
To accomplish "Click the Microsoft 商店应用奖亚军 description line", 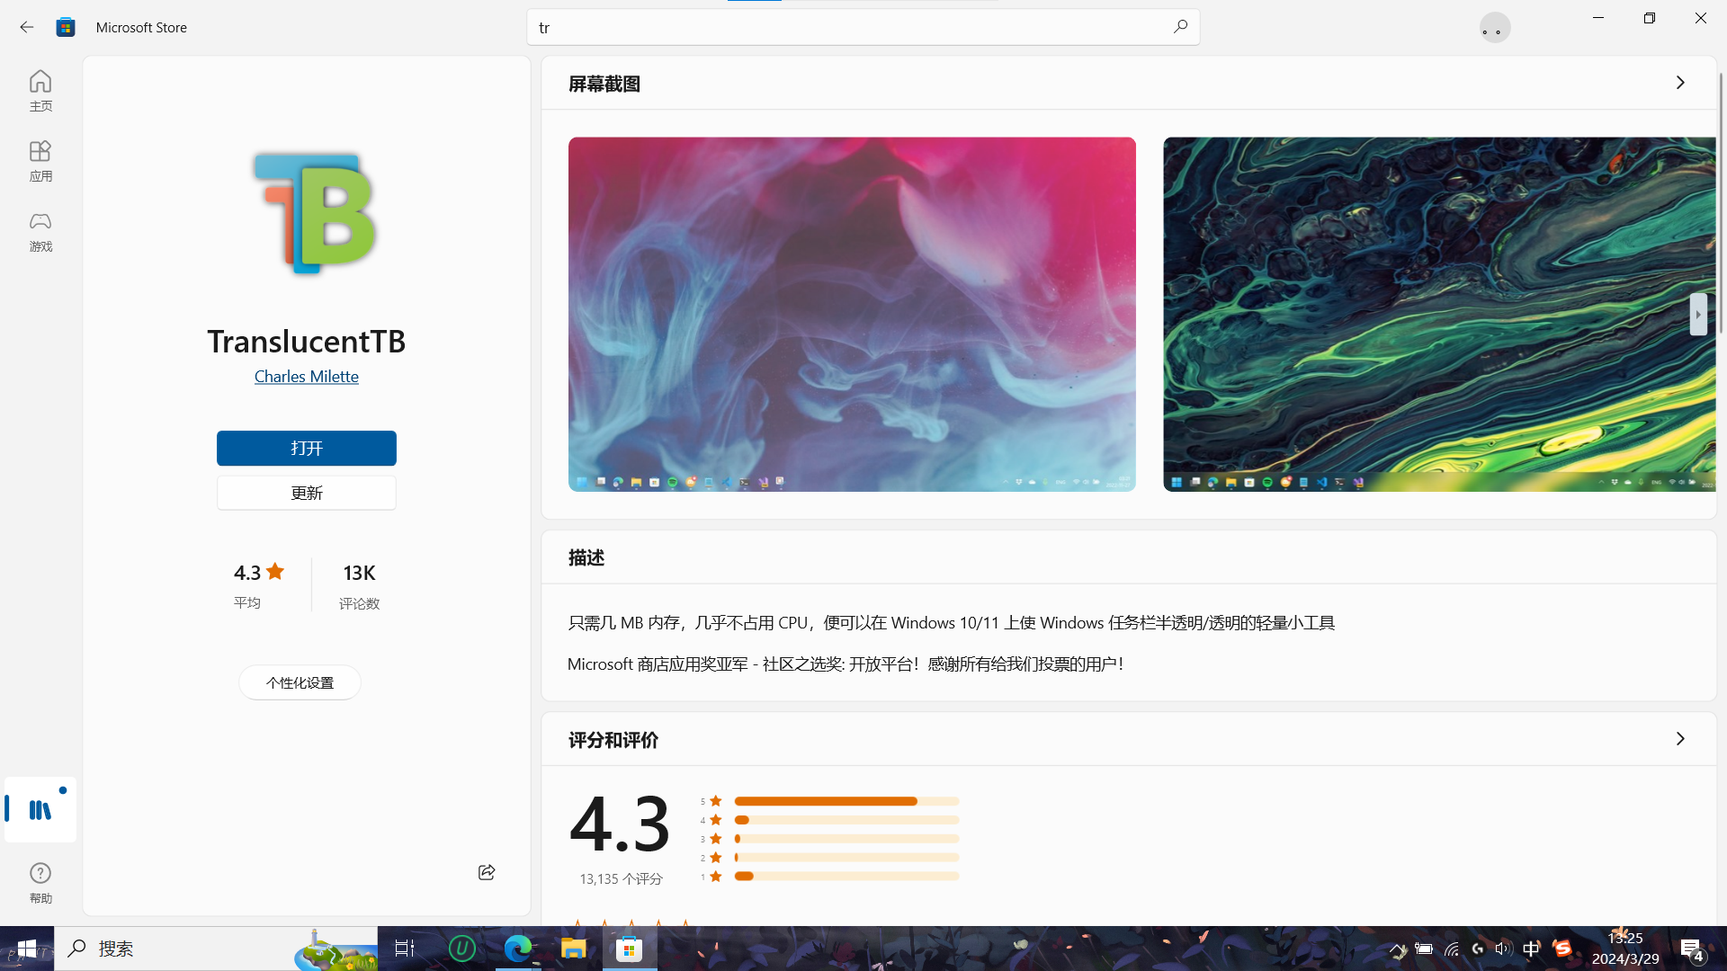I will point(846,664).
